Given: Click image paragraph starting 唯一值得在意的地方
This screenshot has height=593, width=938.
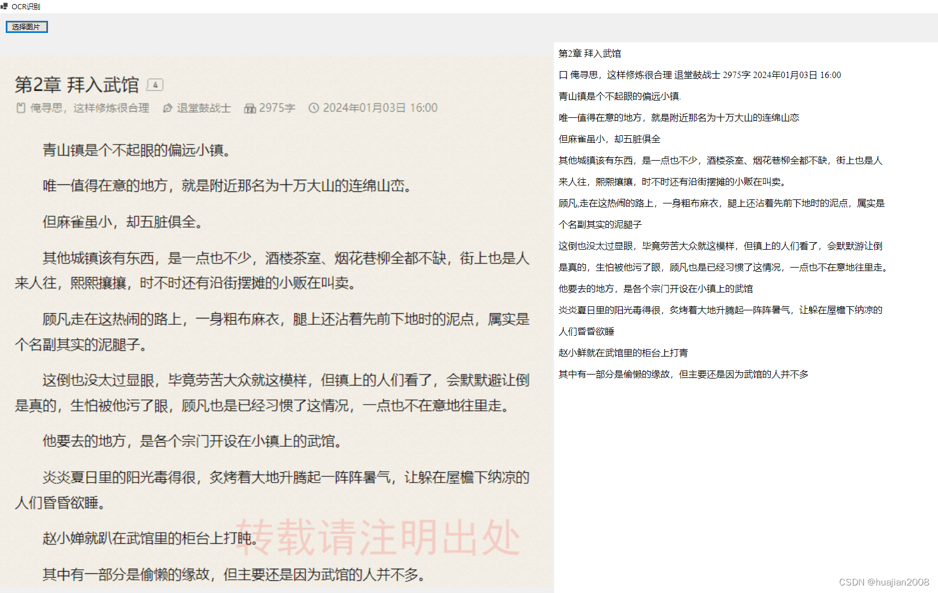Looking at the screenshot, I should [x=228, y=186].
